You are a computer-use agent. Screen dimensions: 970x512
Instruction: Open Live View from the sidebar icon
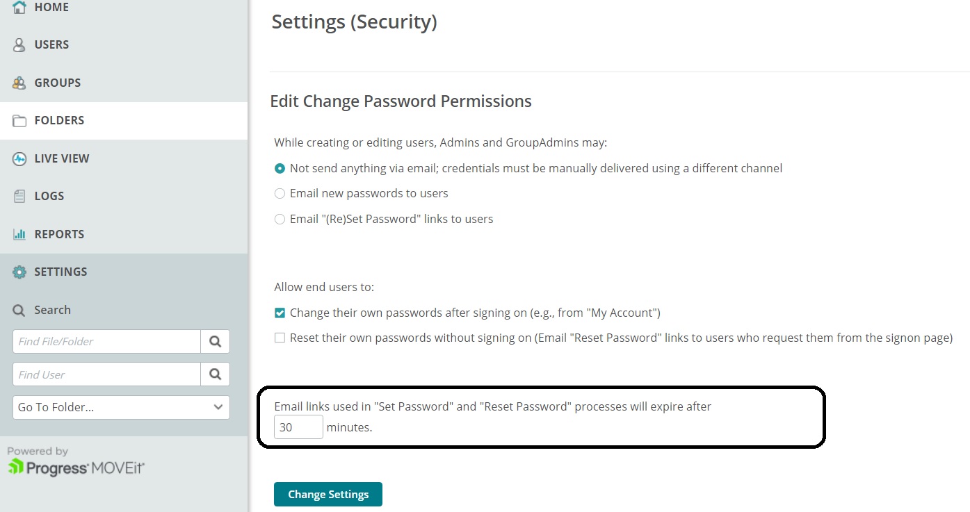click(19, 158)
